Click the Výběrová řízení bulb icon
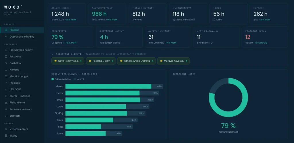 click(6, 129)
